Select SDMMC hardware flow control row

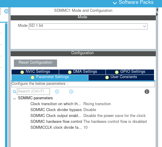[89, 121]
